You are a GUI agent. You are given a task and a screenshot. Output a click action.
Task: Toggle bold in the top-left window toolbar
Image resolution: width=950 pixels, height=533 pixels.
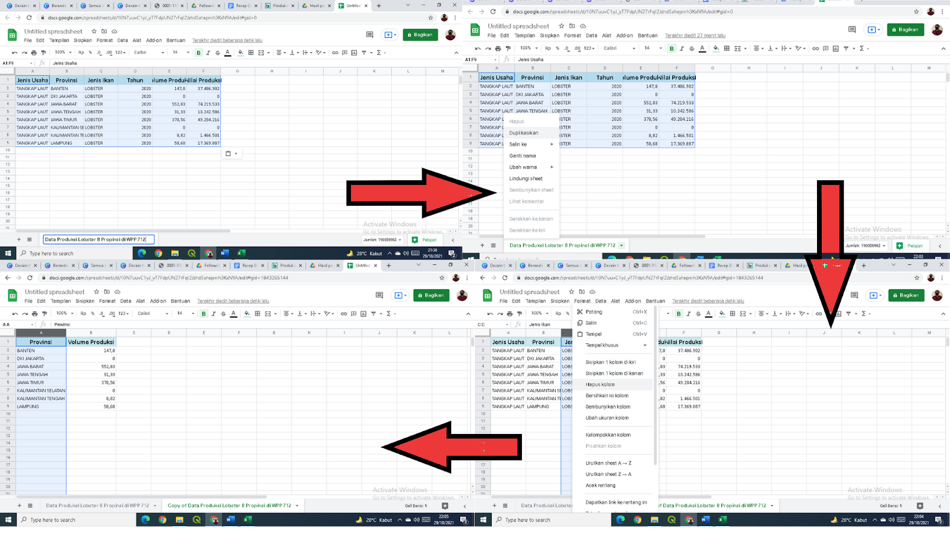[198, 53]
